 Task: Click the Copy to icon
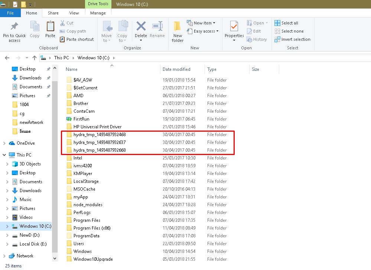pos(123,26)
